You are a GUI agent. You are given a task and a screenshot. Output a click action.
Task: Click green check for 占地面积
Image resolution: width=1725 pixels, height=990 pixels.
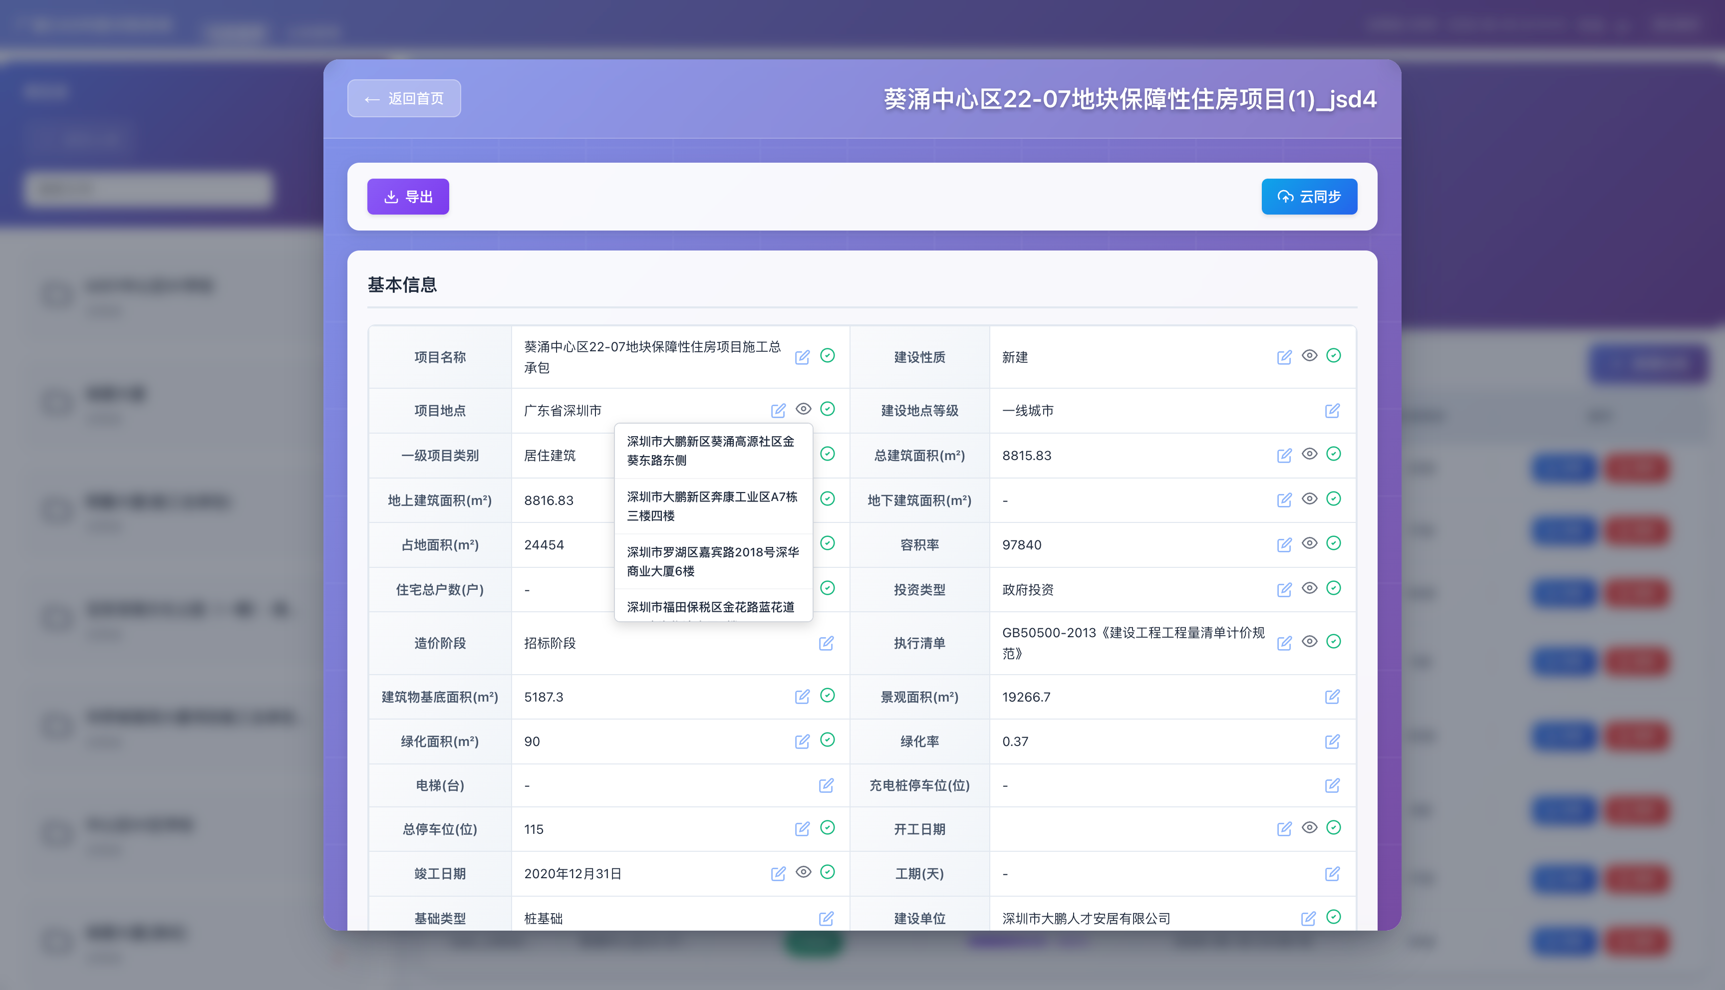click(828, 543)
